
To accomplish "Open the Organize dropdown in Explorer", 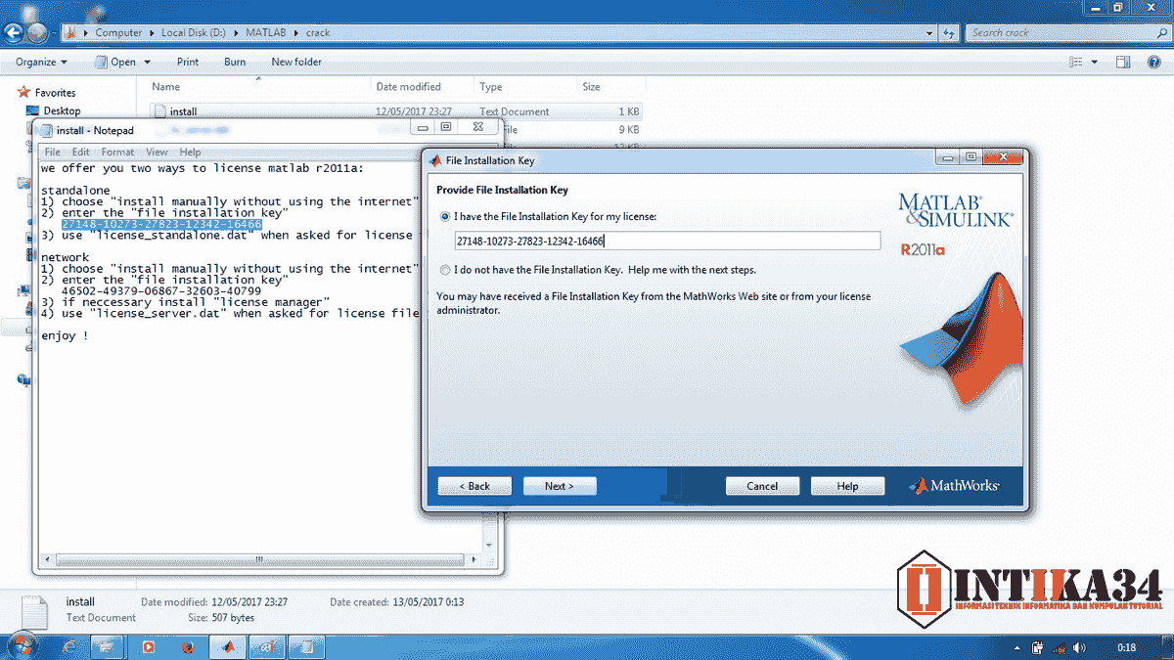I will point(41,62).
